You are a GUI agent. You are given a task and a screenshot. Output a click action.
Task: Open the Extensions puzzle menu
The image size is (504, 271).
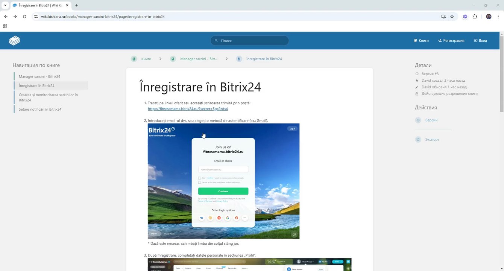[x=475, y=17]
